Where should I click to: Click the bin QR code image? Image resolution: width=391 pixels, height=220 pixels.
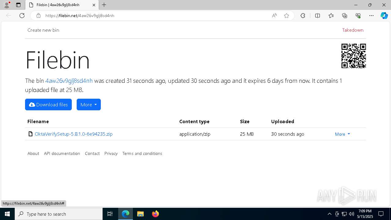tap(354, 56)
